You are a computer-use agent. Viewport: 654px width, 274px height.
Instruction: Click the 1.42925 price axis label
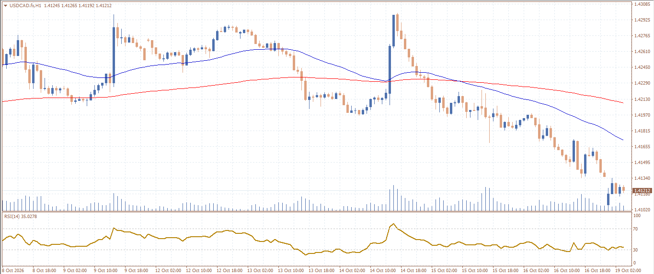tap(642, 20)
